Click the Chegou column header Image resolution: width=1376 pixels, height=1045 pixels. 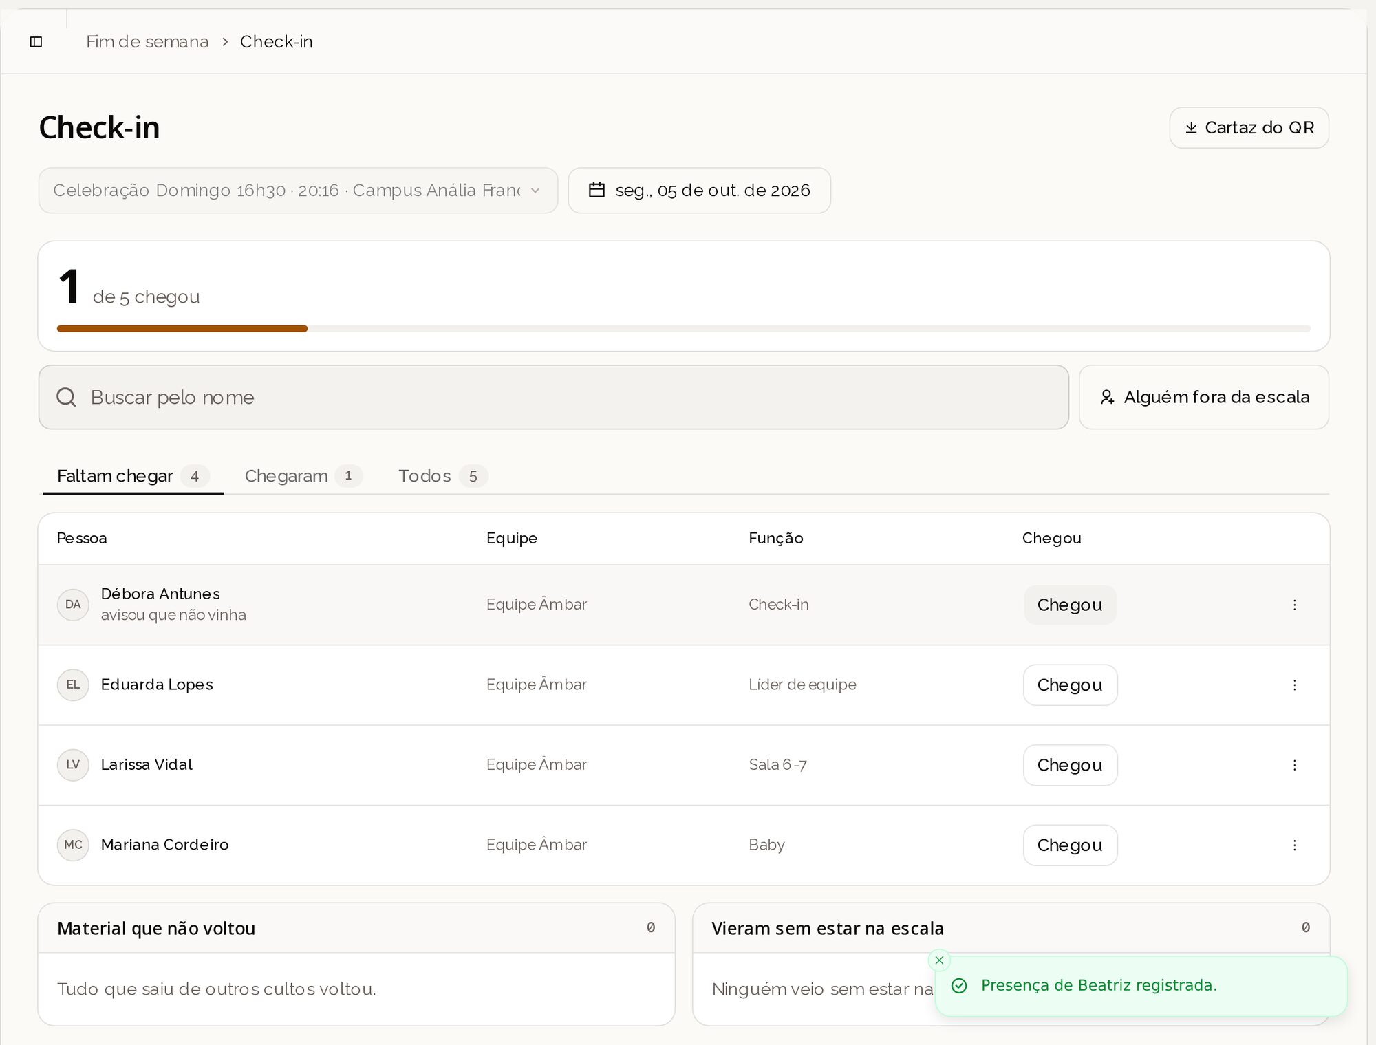(1052, 538)
